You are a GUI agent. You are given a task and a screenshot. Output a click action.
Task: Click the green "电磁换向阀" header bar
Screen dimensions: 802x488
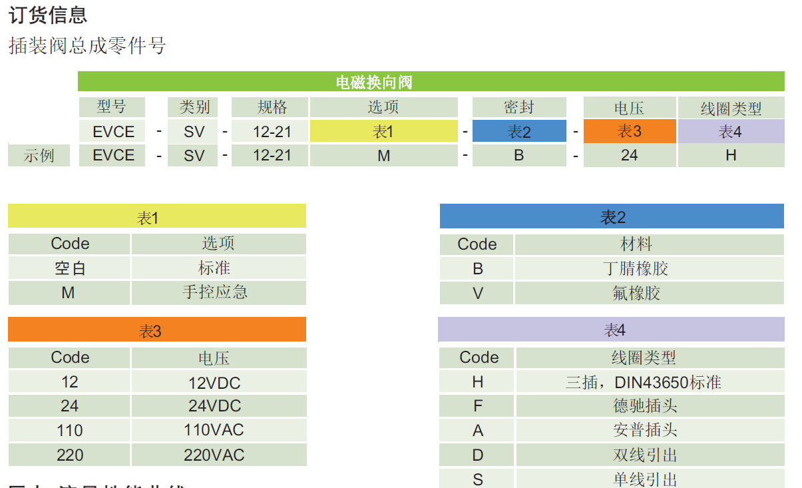pos(431,82)
